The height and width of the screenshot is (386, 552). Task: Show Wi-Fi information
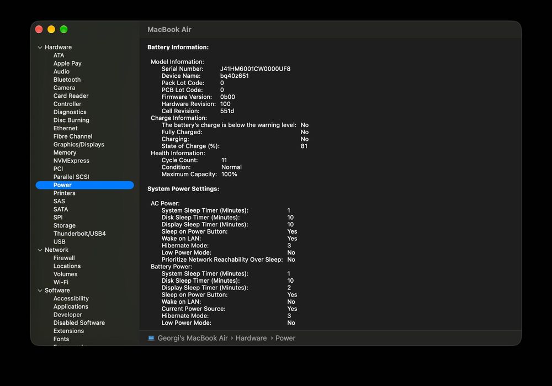coord(61,282)
